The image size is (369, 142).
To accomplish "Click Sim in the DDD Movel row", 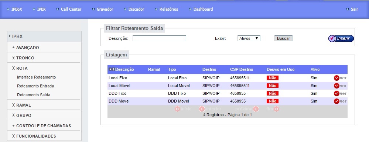I will pos(314,101).
